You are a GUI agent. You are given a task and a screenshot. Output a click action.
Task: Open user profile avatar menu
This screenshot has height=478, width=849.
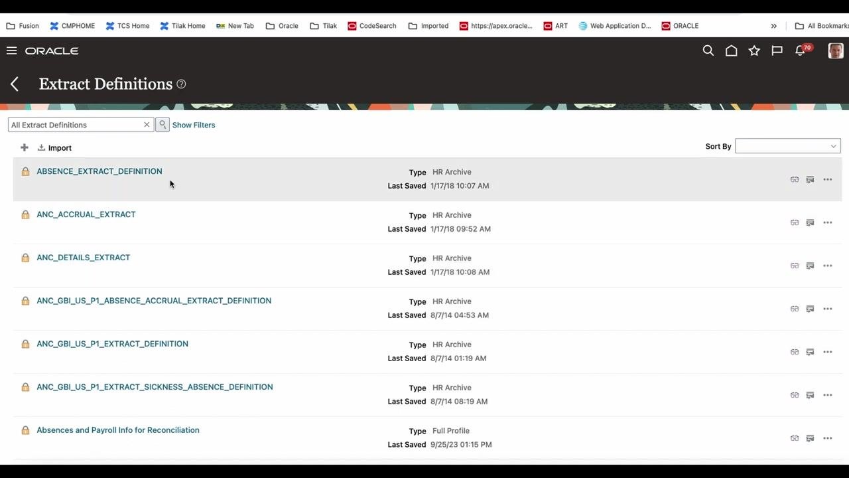tap(836, 50)
